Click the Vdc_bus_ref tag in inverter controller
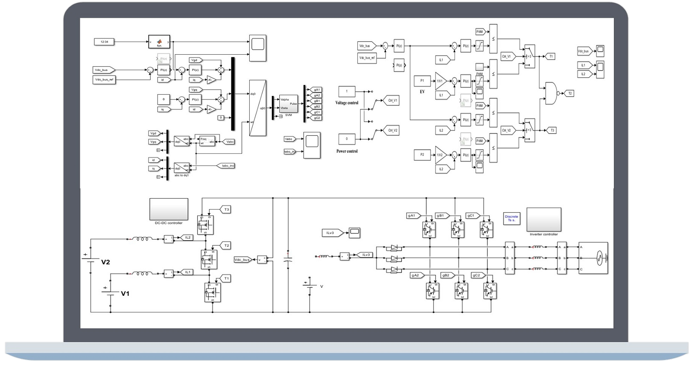The image size is (692, 365). [x=104, y=79]
